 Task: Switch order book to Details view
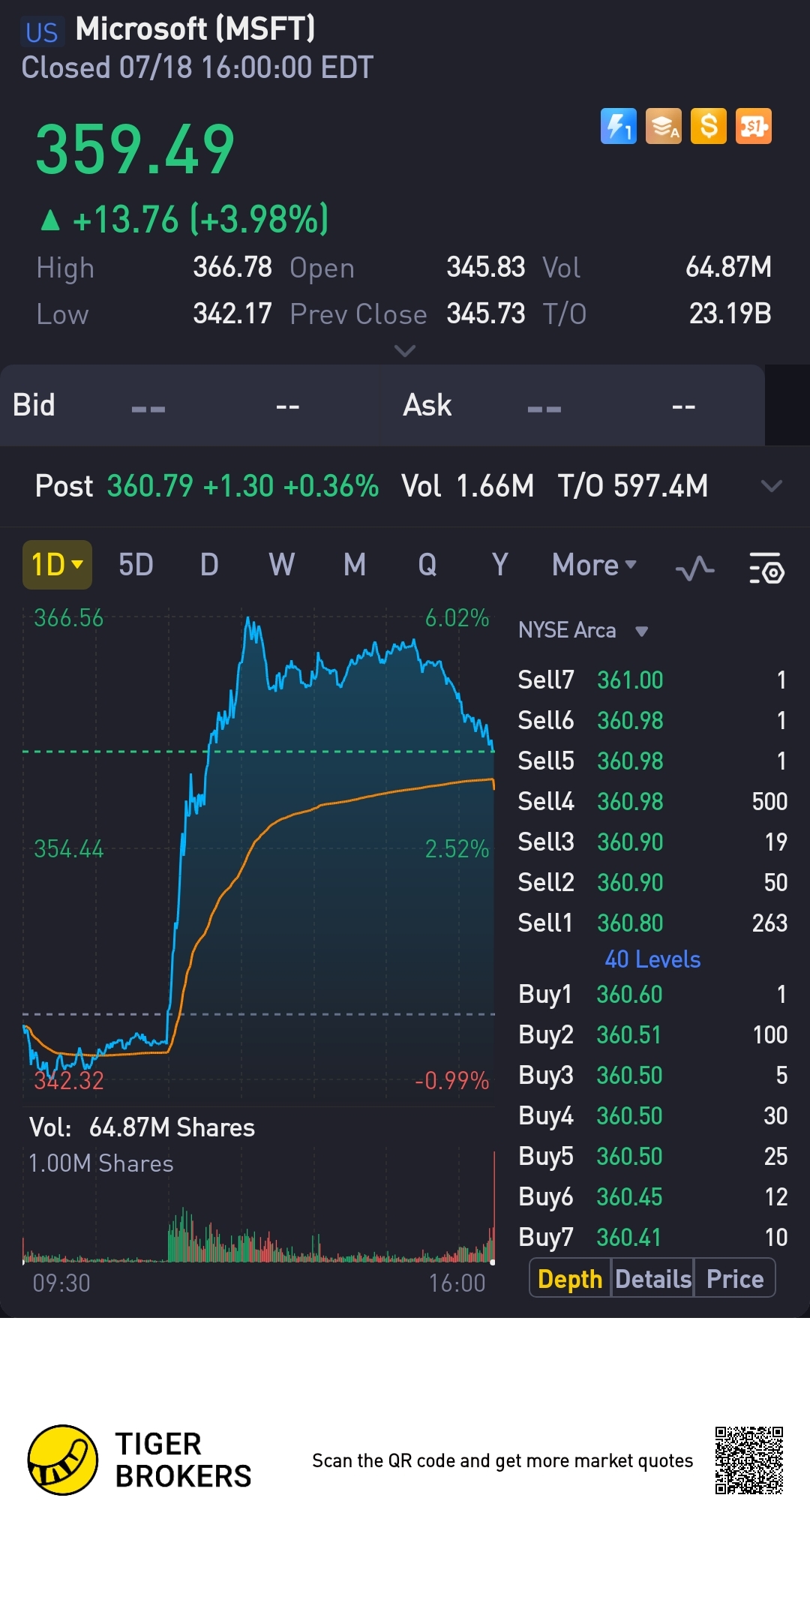652,1279
